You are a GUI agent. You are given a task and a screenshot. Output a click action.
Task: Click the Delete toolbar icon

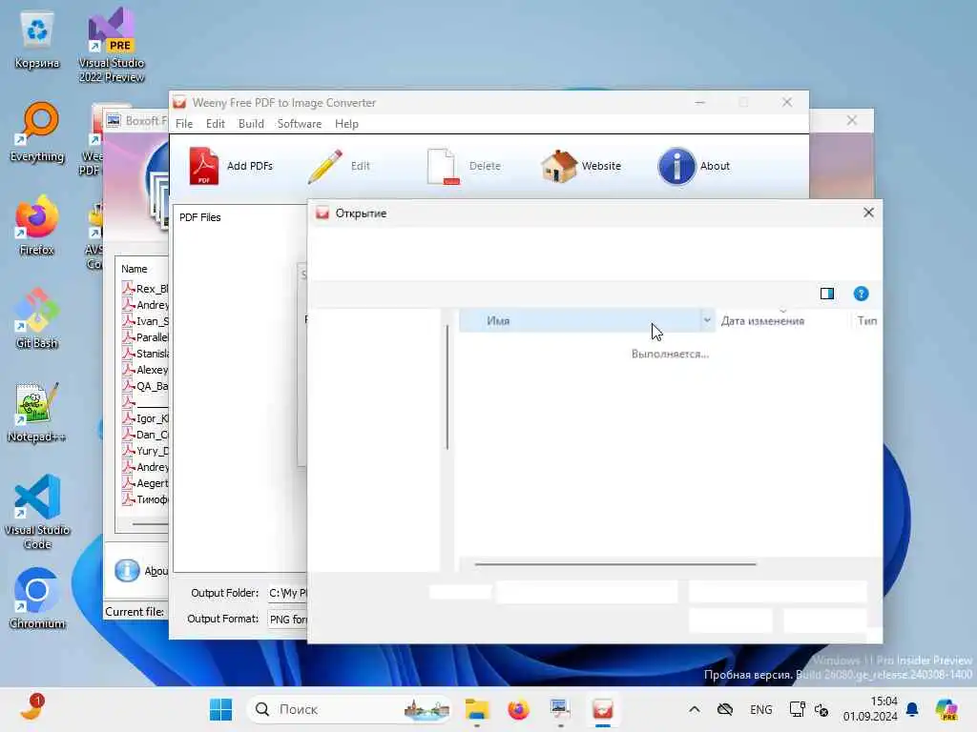click(443, 166)
